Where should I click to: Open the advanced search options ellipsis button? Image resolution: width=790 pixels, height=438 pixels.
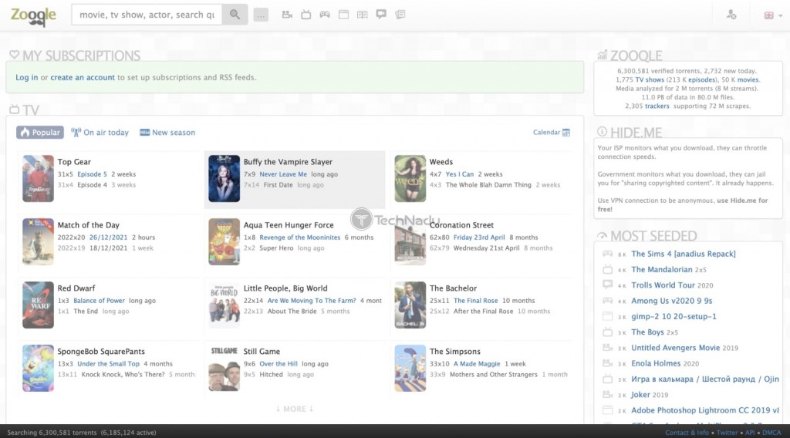(261, 15)
